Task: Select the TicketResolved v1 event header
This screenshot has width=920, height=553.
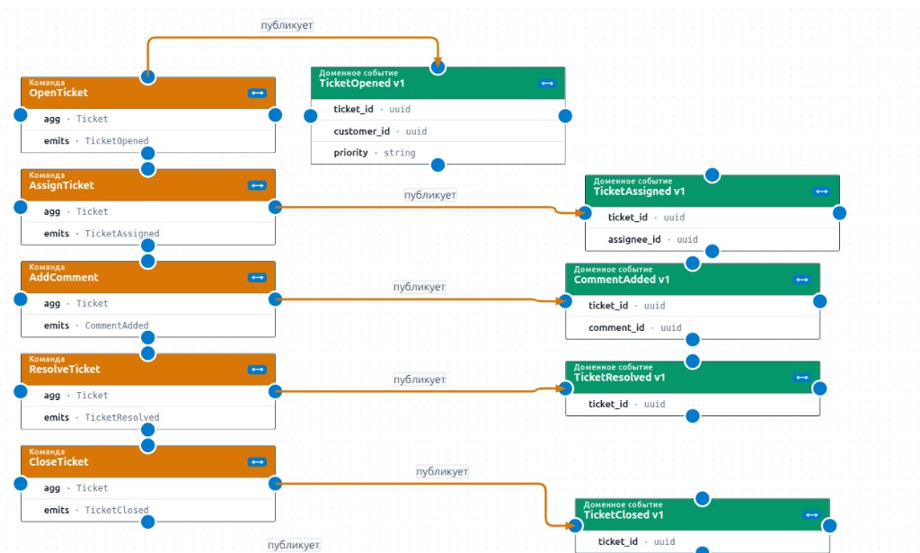Action: 693,377
